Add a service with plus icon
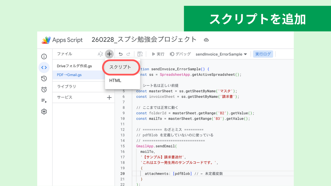331x186 pixels. pos(109,97)
